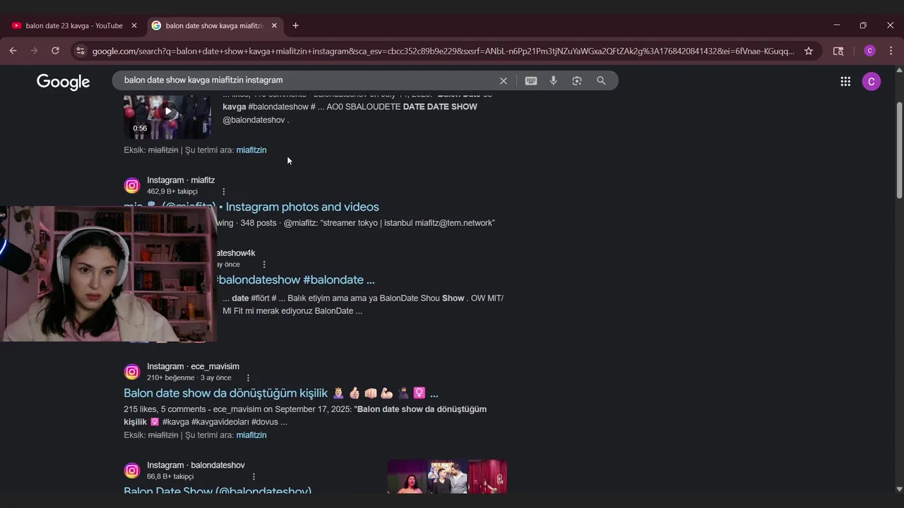Open a new browser tab
Image resolution: width=904 pixels, height=508 pixels.
[x=295, y=25]
